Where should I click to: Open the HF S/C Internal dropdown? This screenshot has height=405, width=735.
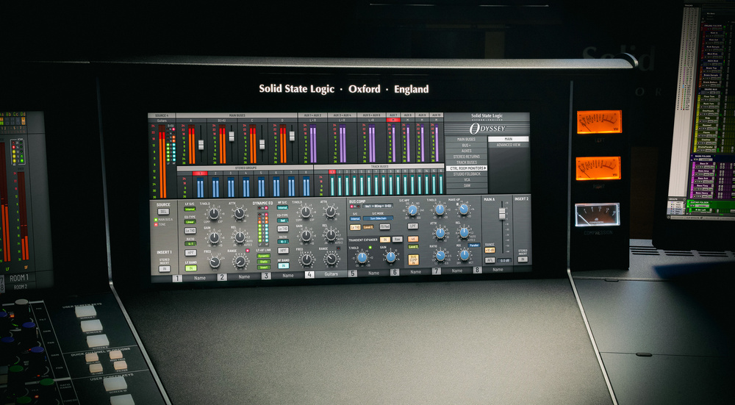(283, 208)
